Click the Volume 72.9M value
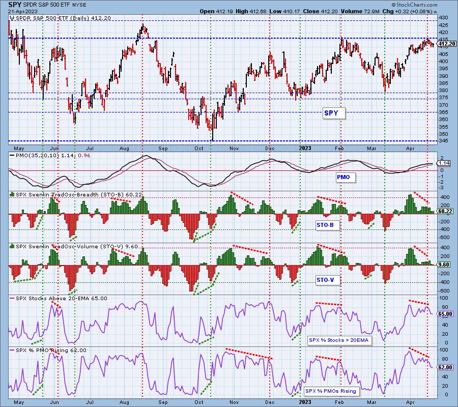 click(360, 11)
